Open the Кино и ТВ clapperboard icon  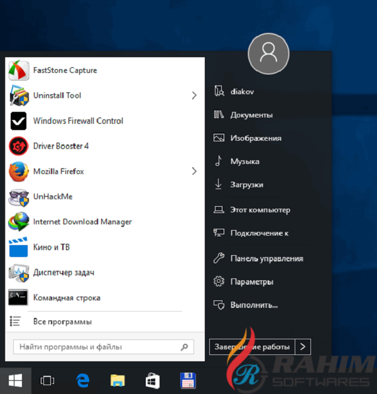pyautogui.click(x=18, y=247)
